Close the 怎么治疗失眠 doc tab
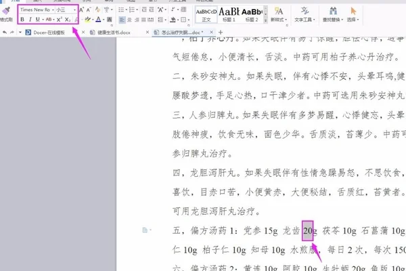This screenshot has height=271, width=406. 212,32
